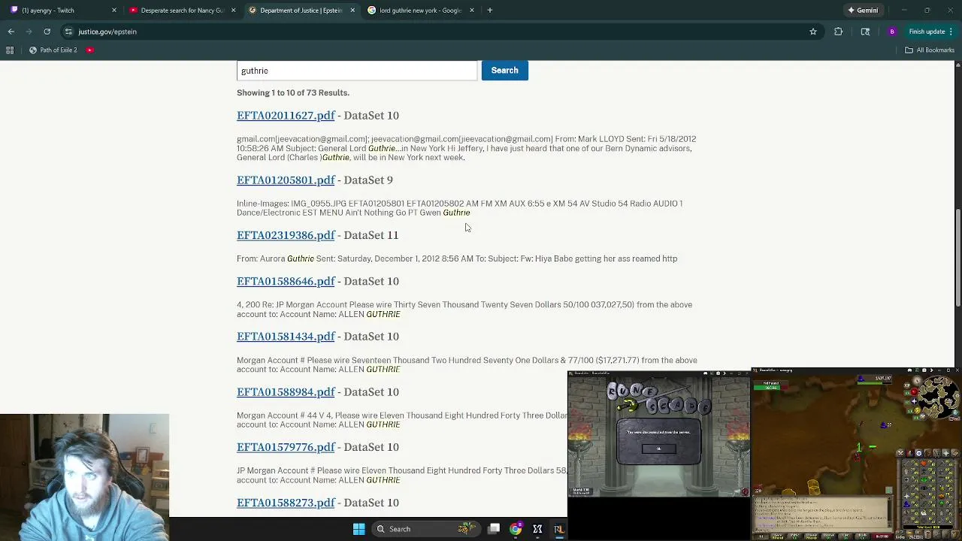Open EFTA01205801.pdf link
Image resolution: width=962 pixels, height=541 pixels.
pos(286,180)
